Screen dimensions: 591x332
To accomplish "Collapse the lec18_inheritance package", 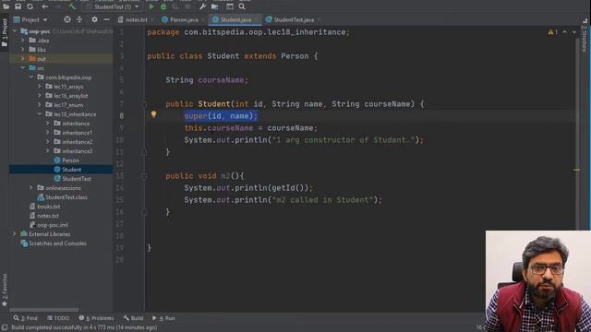I will point(39,114).
